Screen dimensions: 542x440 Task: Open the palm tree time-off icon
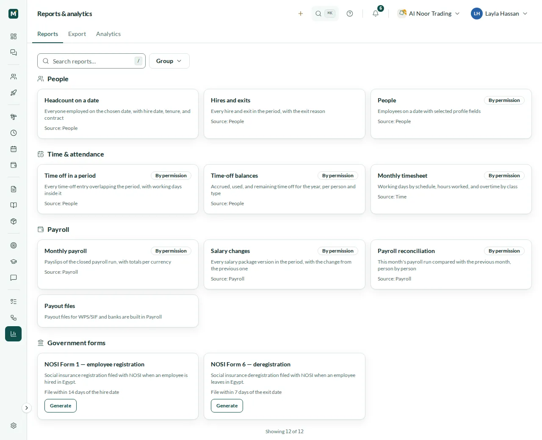(14, 117)
